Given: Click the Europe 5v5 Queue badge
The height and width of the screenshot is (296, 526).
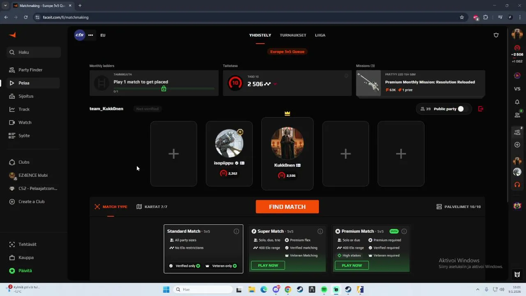Looking at the screenshot, I should coord(287,51).
